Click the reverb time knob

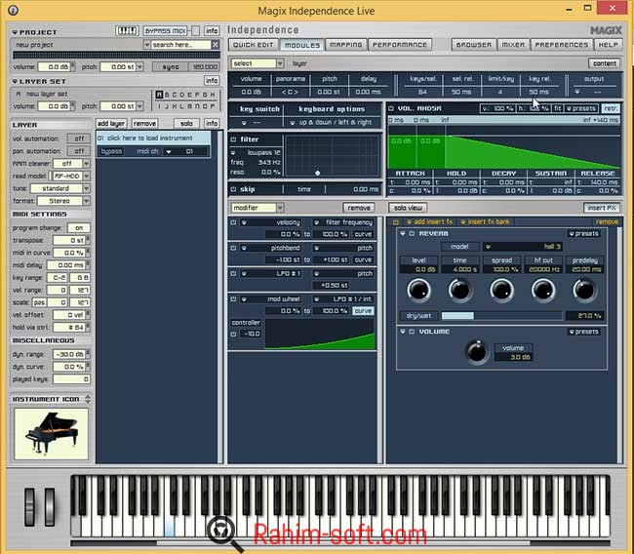pos(460,291)
